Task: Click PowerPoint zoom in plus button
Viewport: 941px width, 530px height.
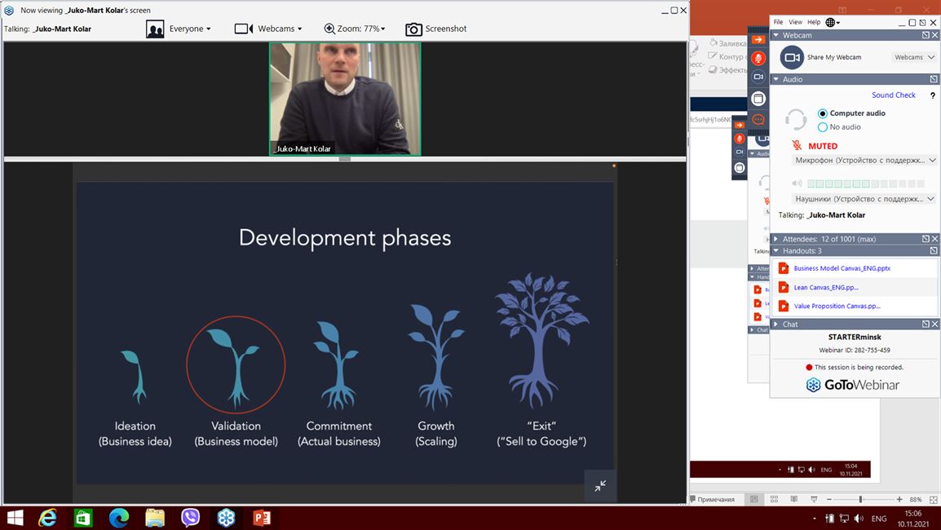Action: [899, 499]
